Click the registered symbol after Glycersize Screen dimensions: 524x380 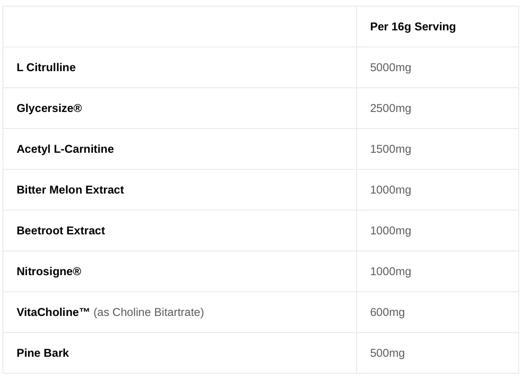[x=77, y=108]
